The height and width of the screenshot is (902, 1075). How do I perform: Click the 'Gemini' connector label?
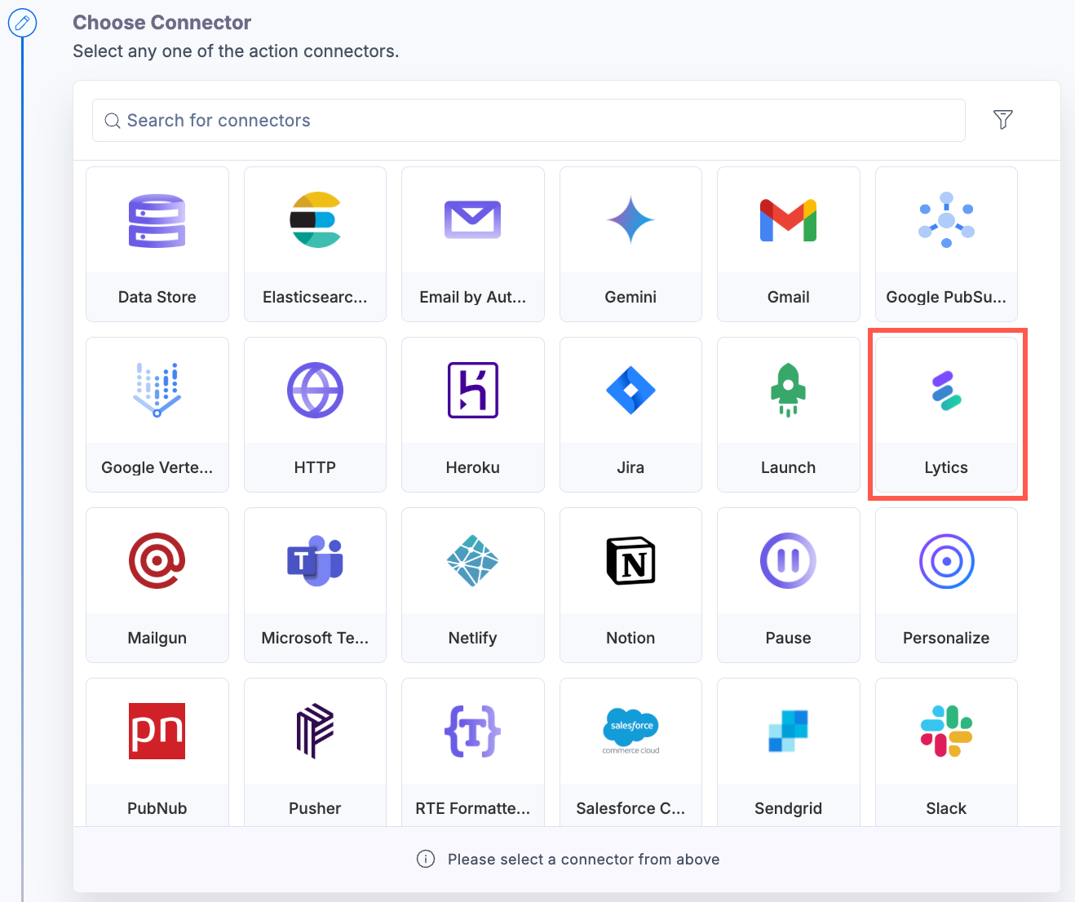[630, 297]
